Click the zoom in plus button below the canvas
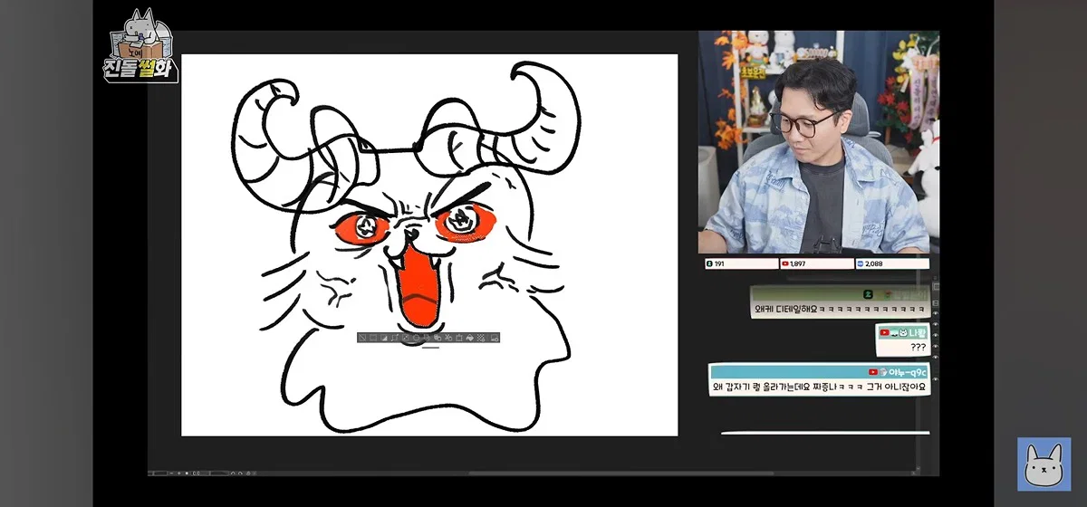The height and width of the screenshot is (507, 1087). point(179,473)
